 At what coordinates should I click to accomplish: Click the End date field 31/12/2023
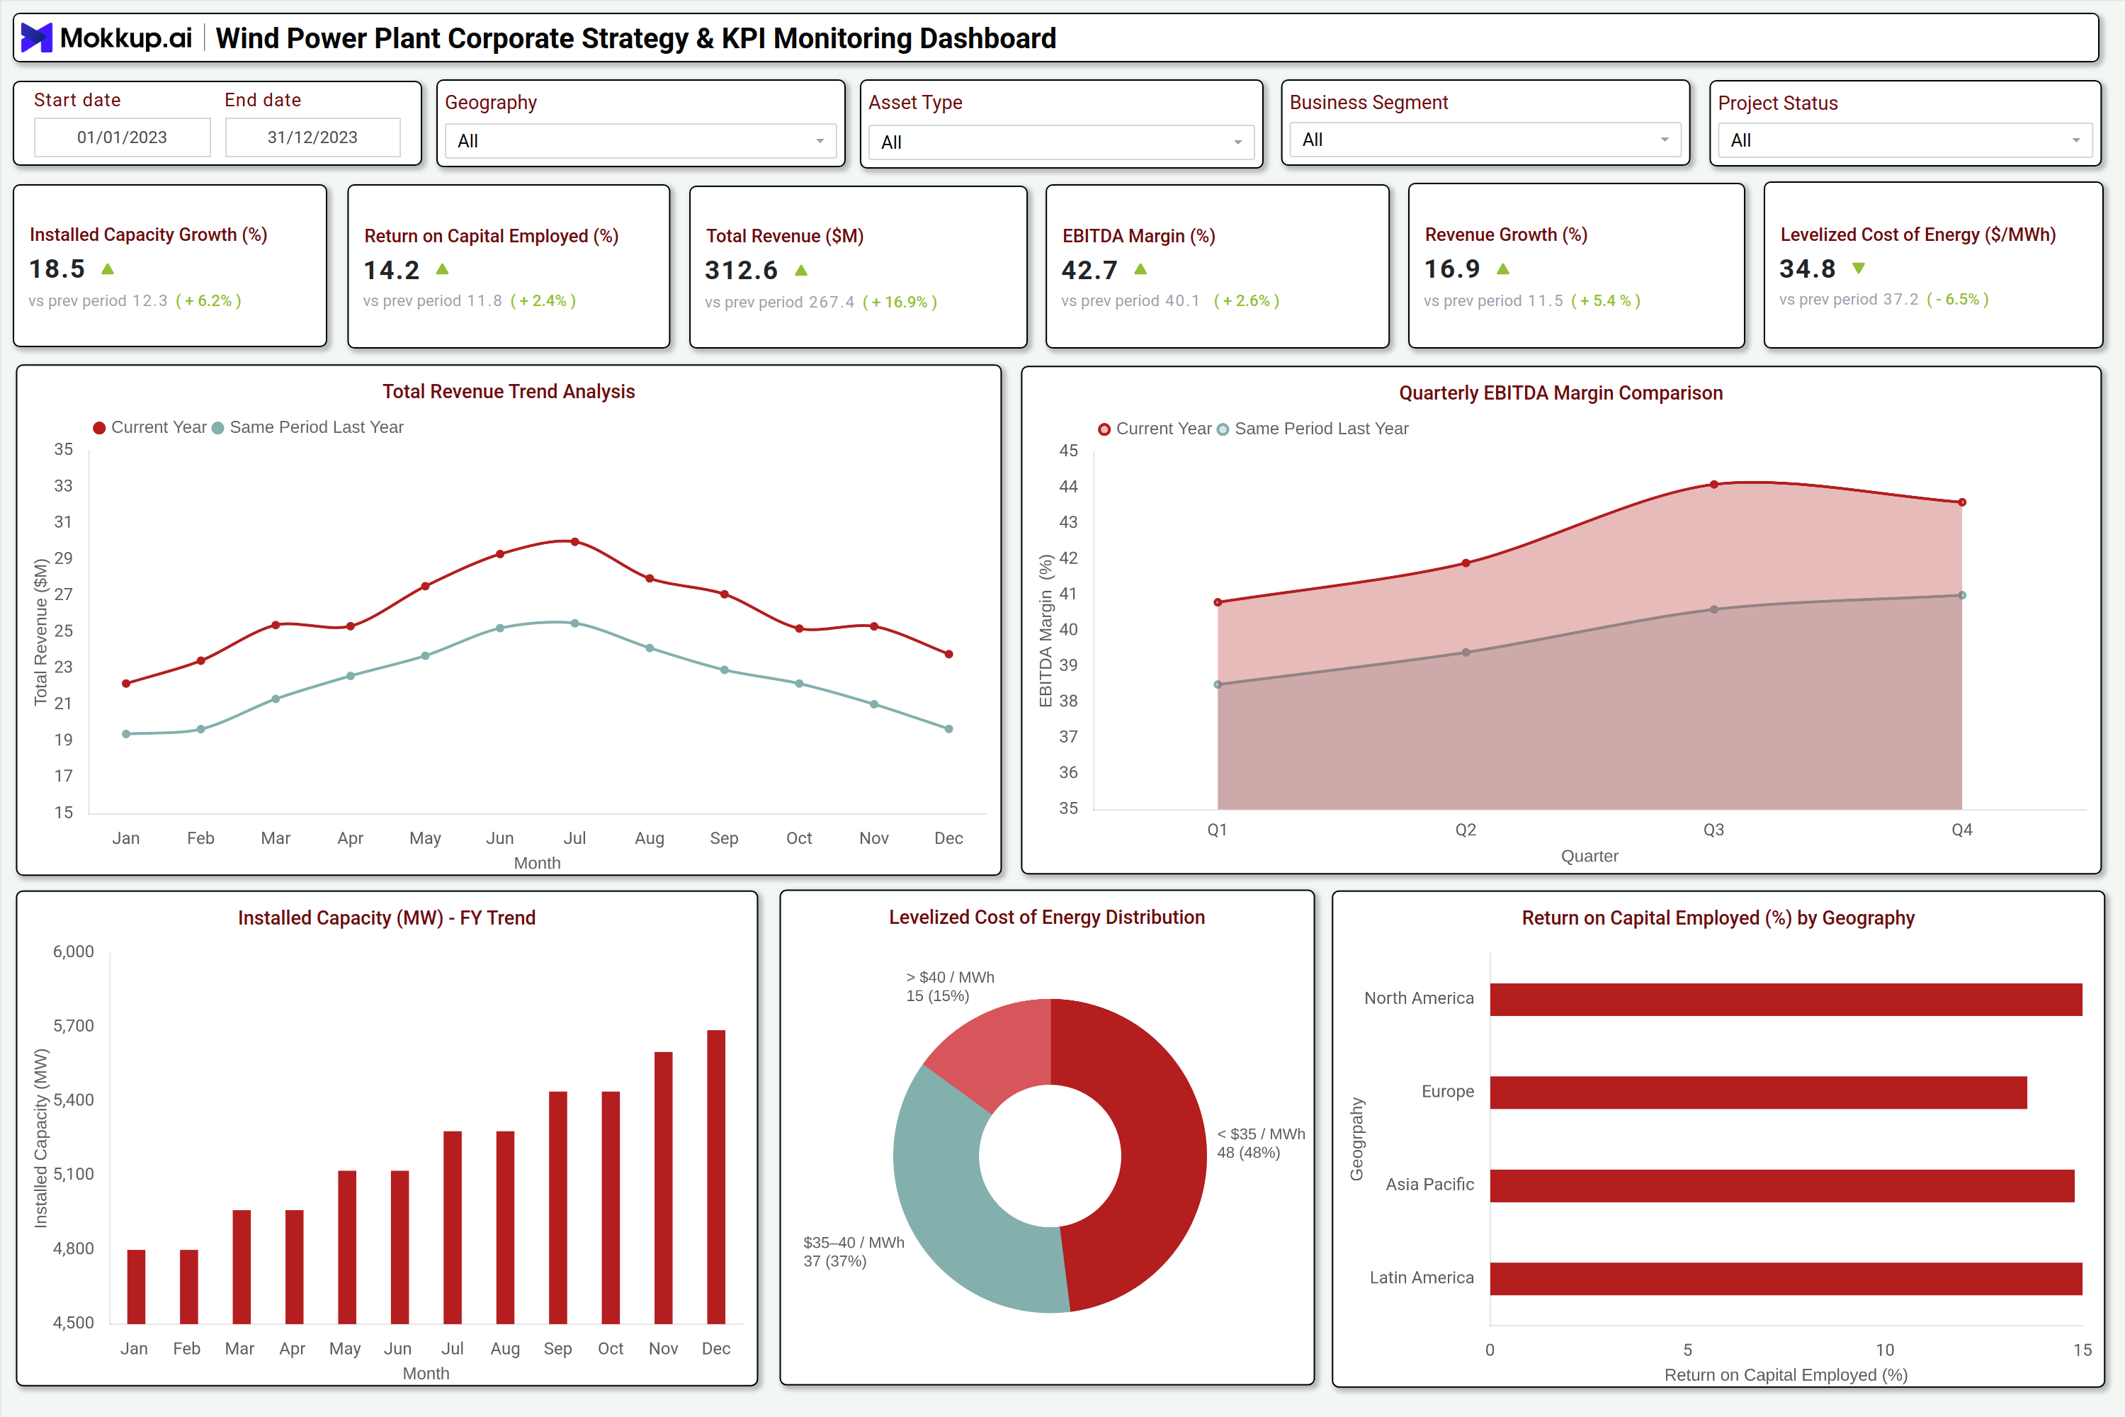[x=312, y=137]
